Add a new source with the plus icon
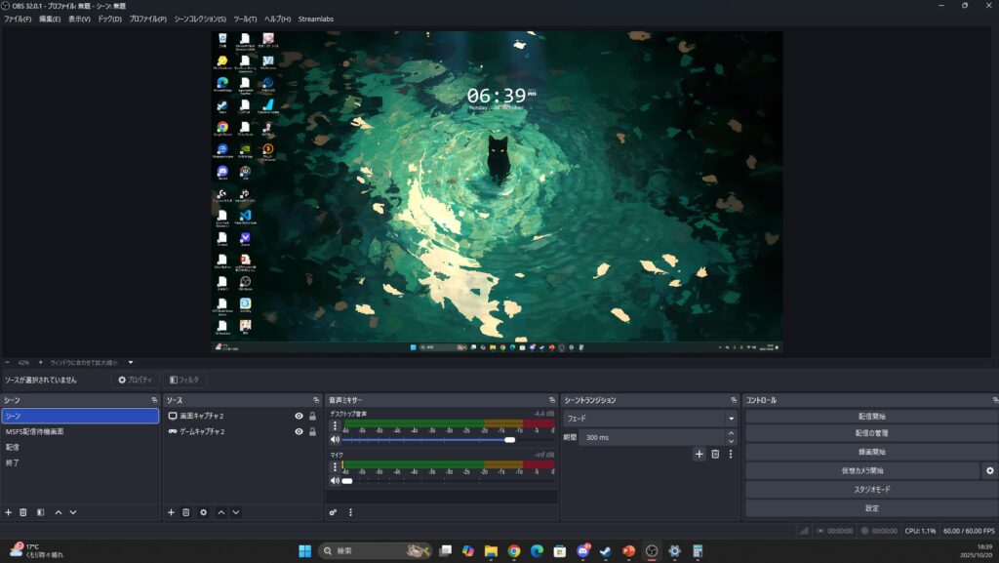Viewport: 999px width, 563px height. pos(171,512)
